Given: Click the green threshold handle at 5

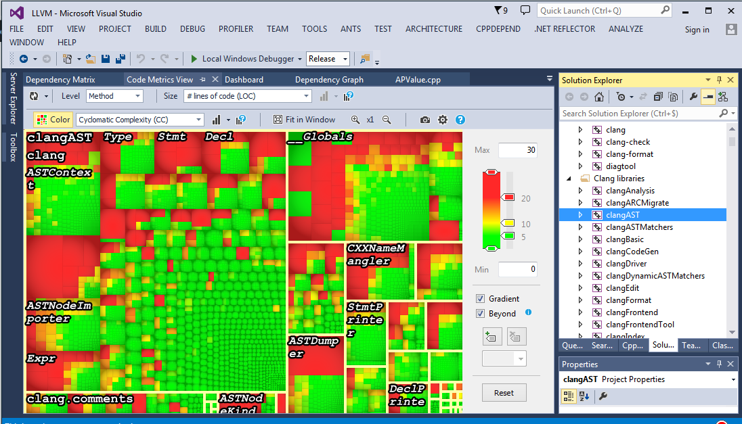Looking at the screenshot, I should (x=508, y=235).
